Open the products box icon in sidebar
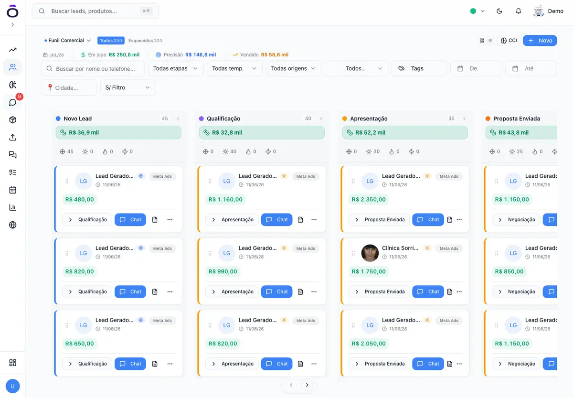Image resolution: width=573 pixels, height=398 pixels. [12, 120]
